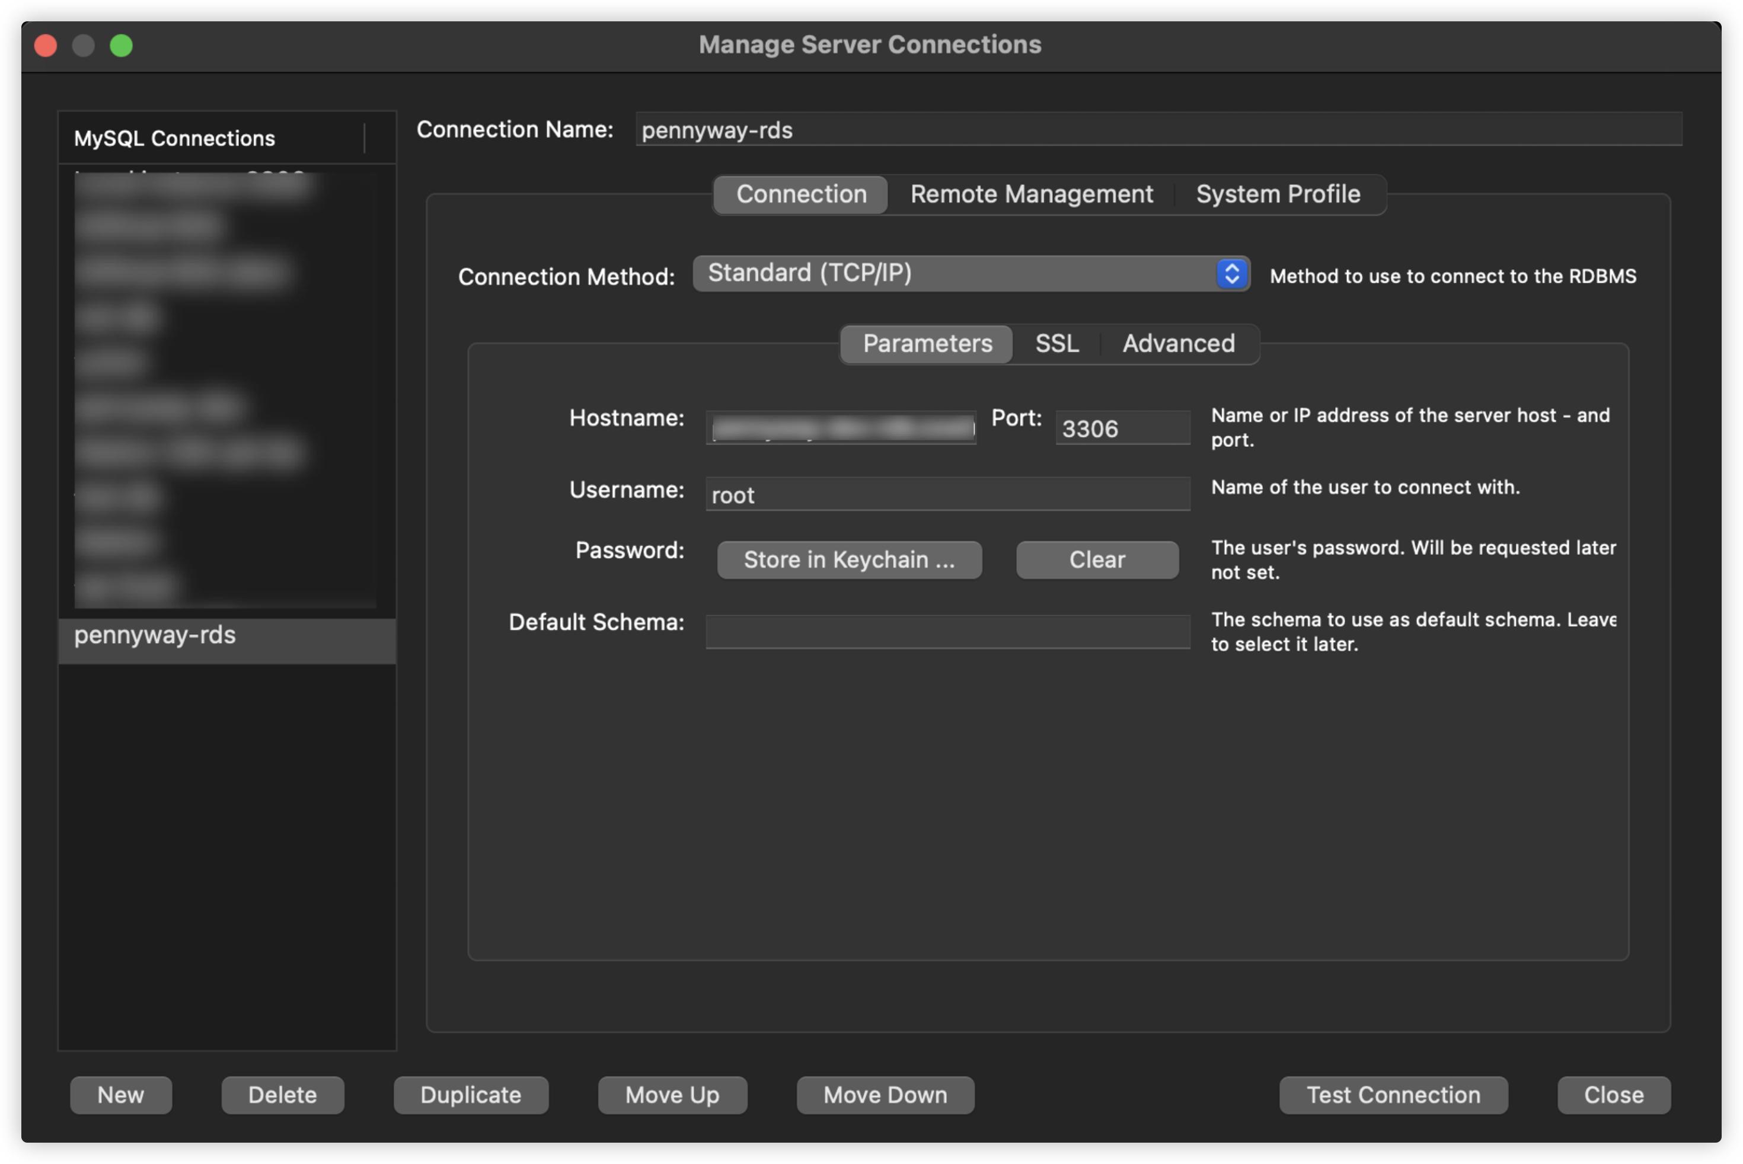
Task: Open the Advanced connection settings tab
Action: 1178,343
